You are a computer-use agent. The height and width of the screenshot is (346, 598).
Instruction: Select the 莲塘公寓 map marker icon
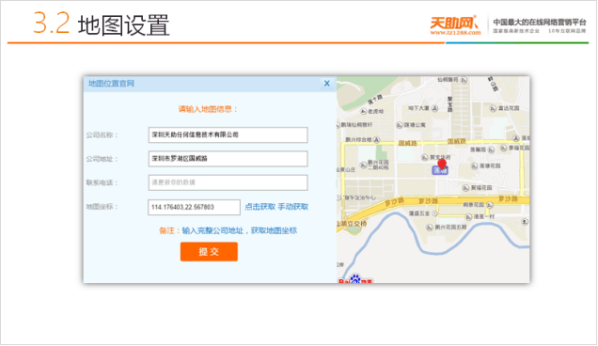[x=400, y=125]
